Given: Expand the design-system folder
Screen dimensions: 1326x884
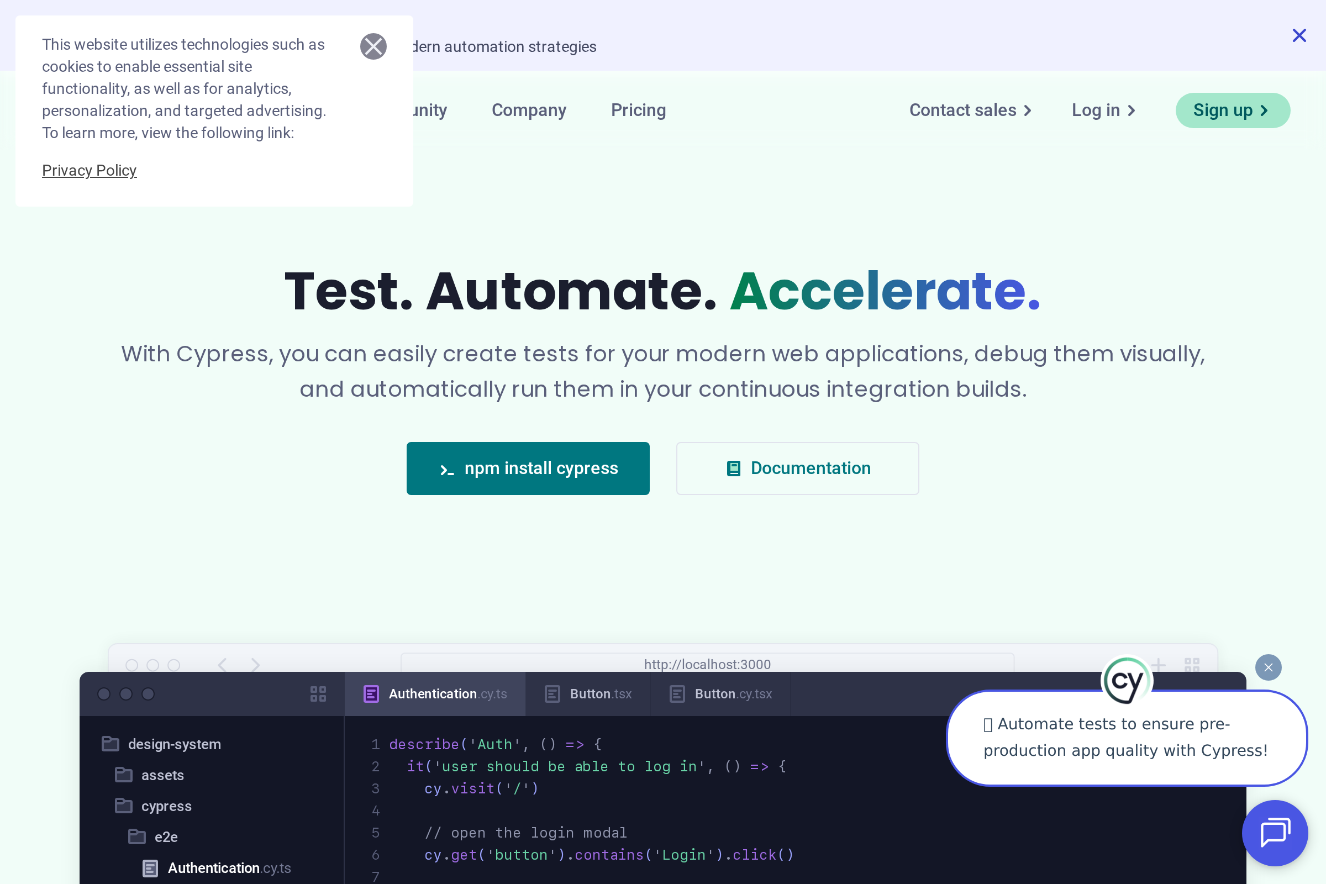Looking at the screenshot, I should click(161, 744).
